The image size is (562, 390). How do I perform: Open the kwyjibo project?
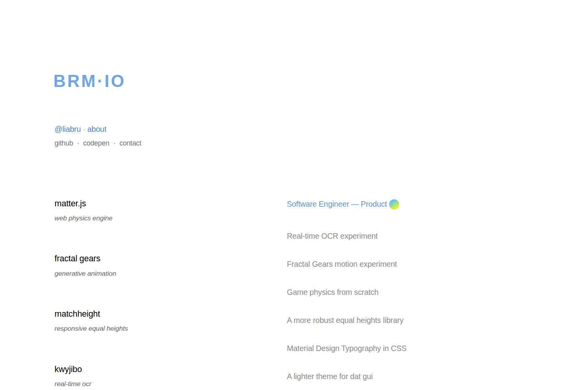[x=68, y=369]
